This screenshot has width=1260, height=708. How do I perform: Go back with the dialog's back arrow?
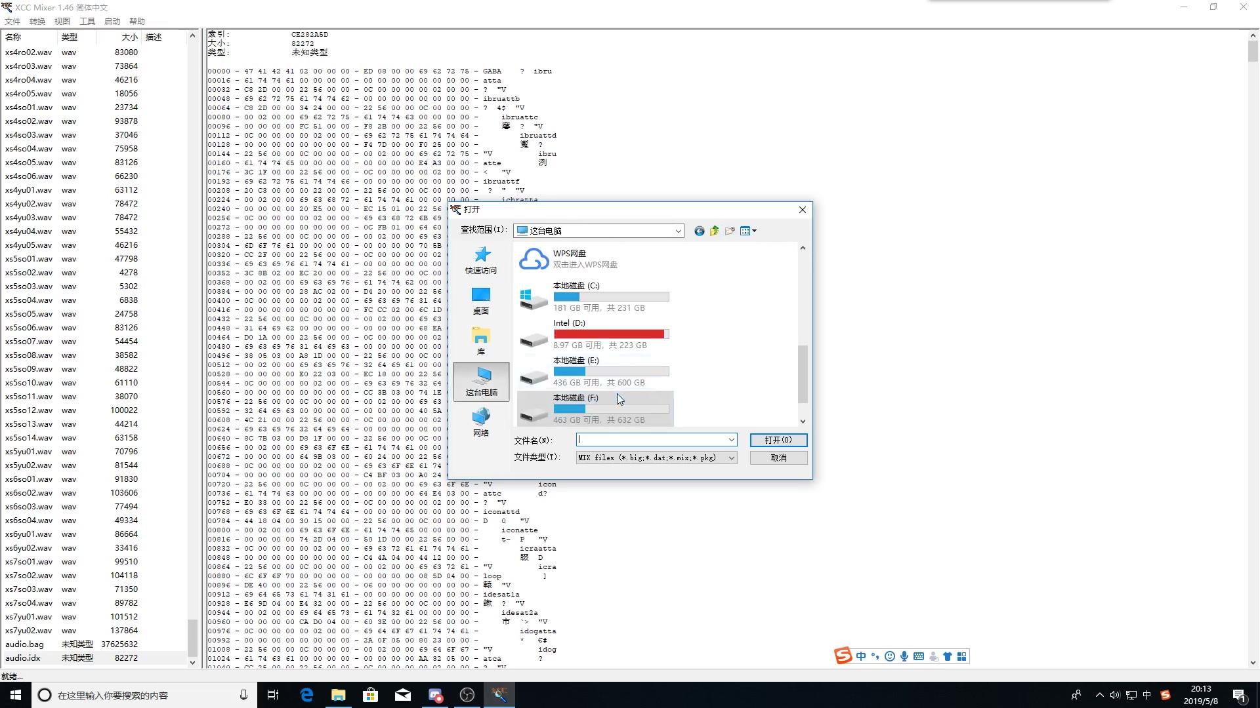[699, 231]
